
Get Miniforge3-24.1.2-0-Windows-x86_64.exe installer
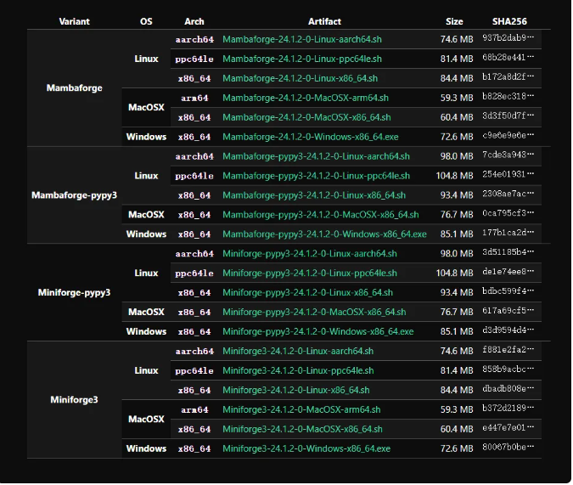pyautogui.click(x=306, y=448)
